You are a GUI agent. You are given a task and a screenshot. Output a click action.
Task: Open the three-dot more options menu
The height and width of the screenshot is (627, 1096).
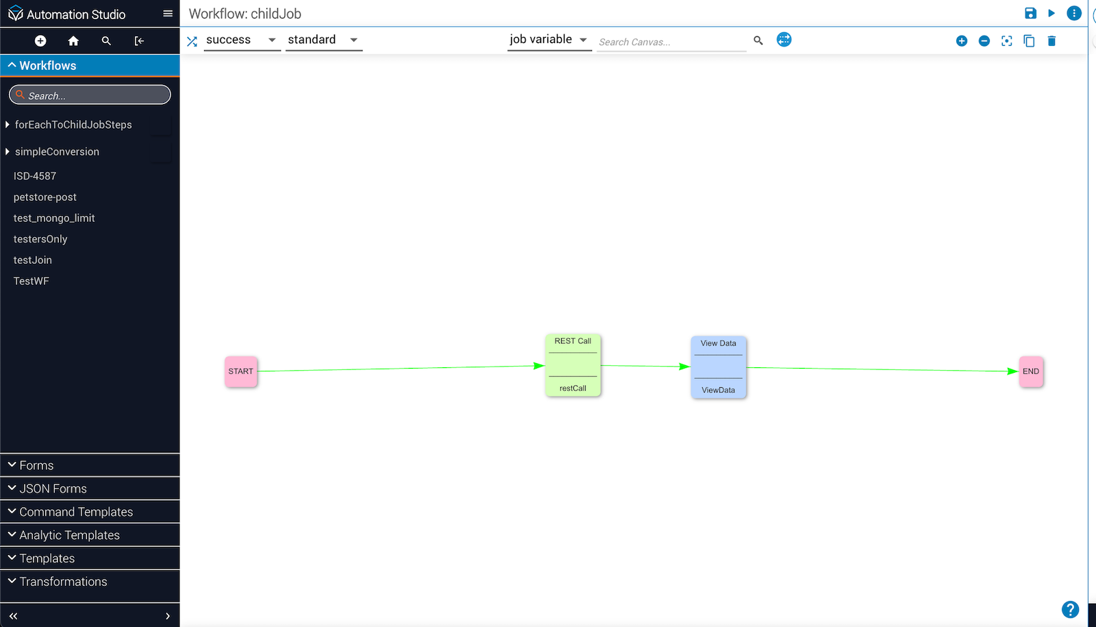coord(1073,13)
